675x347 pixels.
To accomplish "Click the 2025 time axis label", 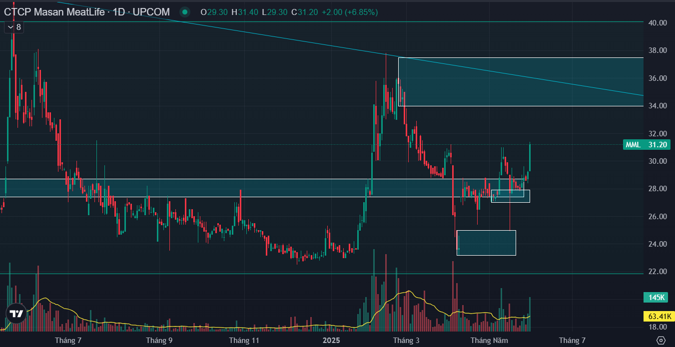I will click(331, 341).
